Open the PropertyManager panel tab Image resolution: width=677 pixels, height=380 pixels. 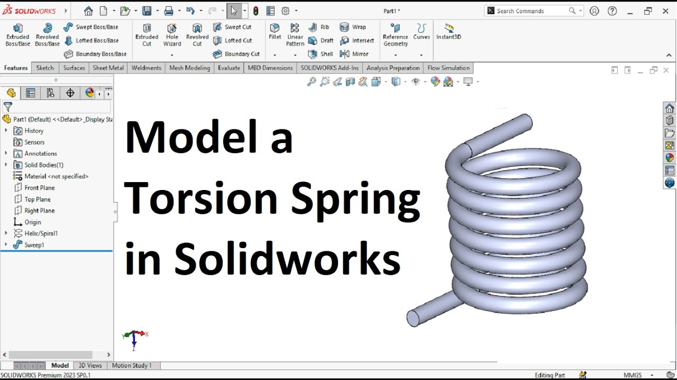(x=31, y=93)
